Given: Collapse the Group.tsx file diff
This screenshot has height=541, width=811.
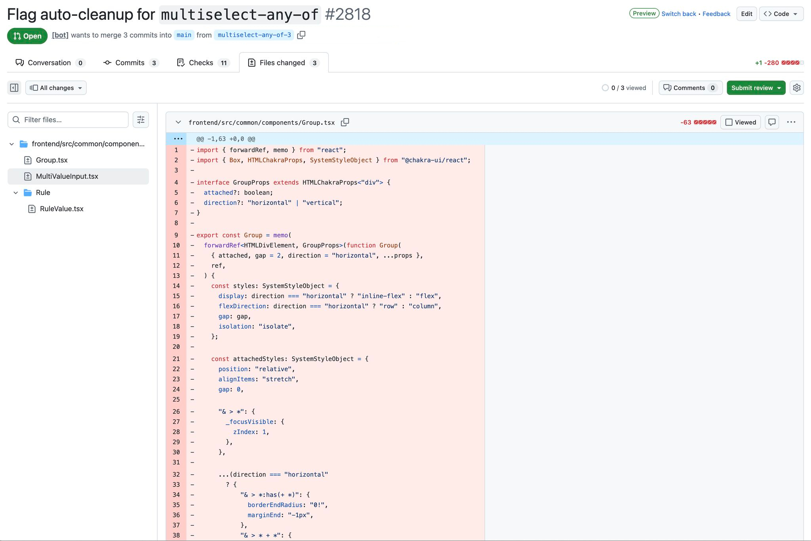Looking at the screenshot, I should click(178, 122).
